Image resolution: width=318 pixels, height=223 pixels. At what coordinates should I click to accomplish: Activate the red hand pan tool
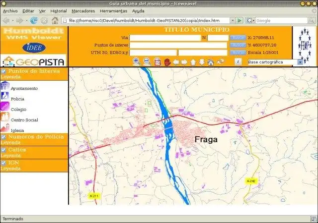point(167,62)
